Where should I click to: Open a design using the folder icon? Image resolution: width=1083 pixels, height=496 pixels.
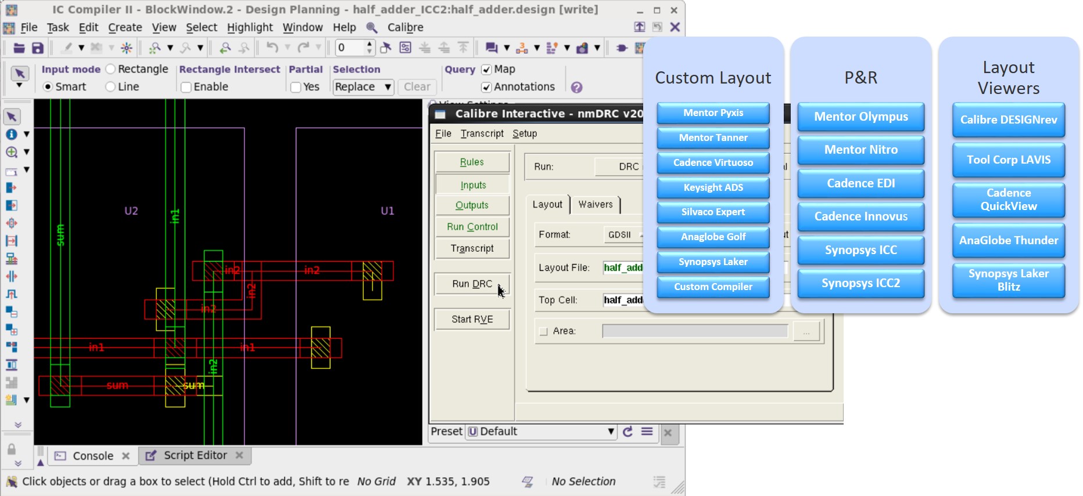19,48
